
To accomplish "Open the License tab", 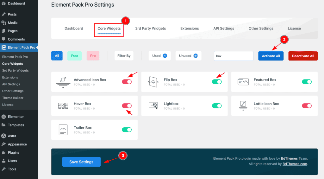I will [x=294, y=28].
